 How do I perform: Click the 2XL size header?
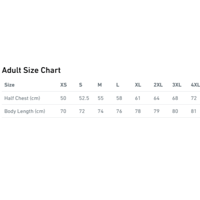(158, 85)
